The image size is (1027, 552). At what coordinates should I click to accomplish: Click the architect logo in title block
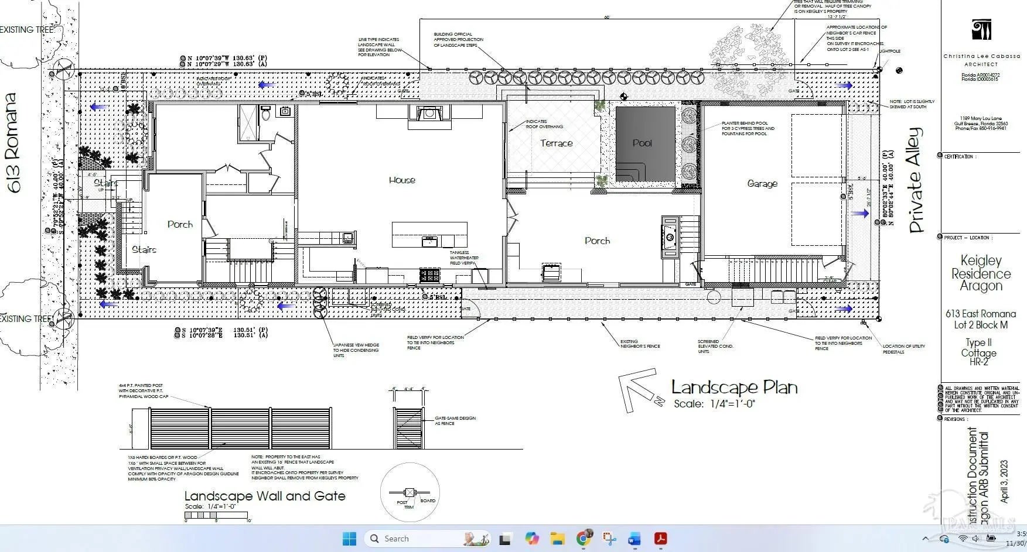click(981, 30)
